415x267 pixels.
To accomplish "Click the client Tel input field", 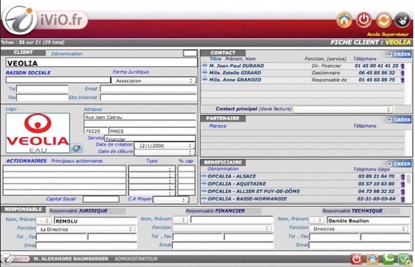I will (43, 88).
